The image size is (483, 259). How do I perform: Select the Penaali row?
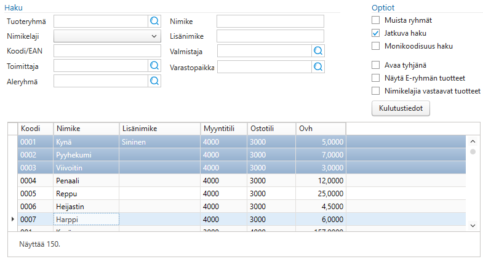(241, 180)
